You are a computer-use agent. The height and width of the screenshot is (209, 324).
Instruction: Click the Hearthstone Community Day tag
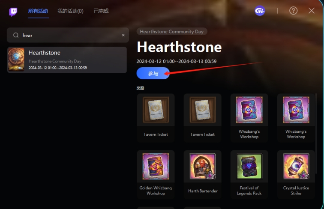tap(172, 32)
